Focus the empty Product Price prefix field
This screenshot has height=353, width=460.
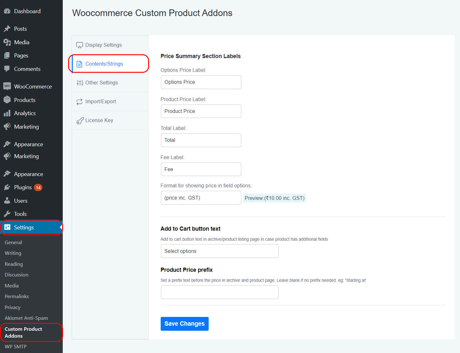[220, 292]
